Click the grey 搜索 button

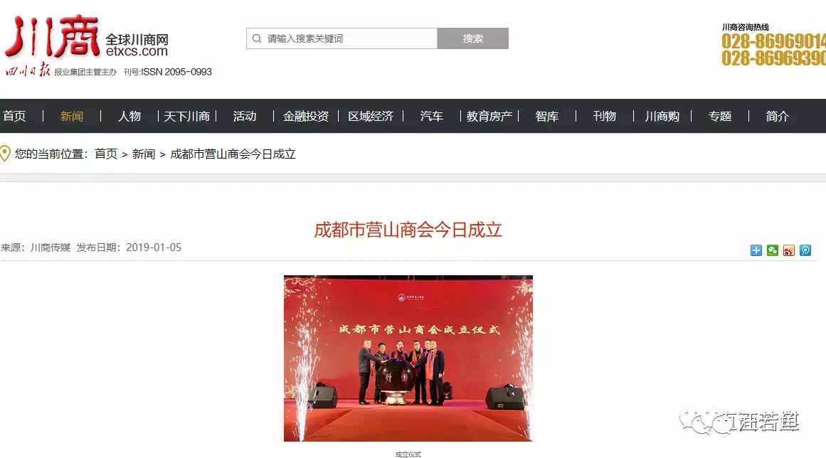point(472,38)
